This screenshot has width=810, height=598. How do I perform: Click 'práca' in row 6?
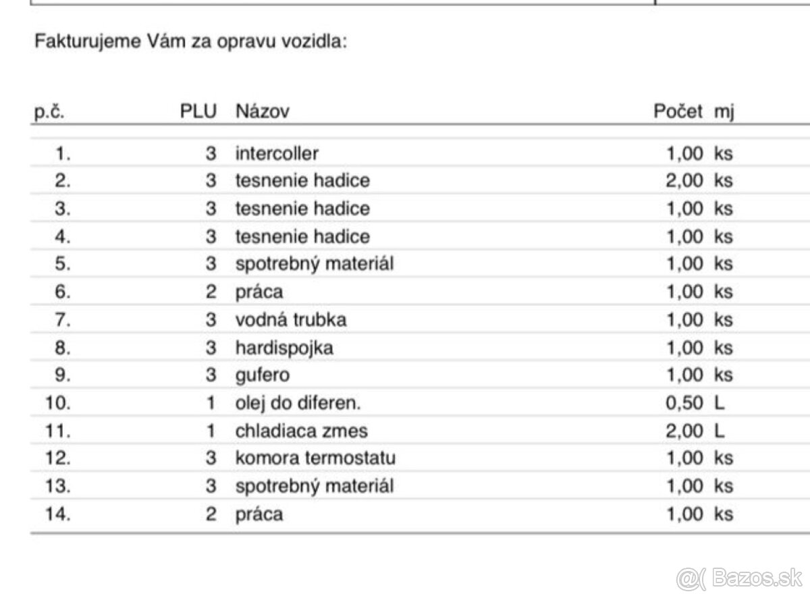point(259,292)
